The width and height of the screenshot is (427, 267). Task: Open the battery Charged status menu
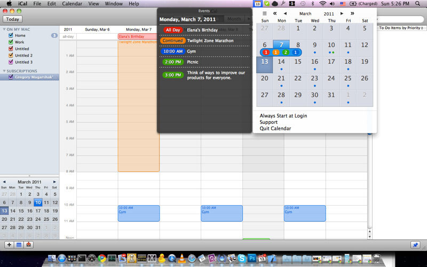pyautogui.click(x=363, y=4)
